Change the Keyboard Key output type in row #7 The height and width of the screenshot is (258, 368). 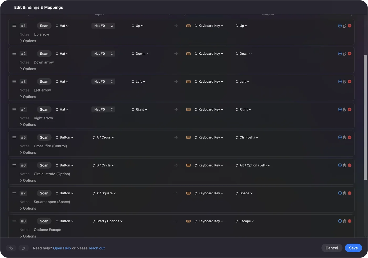(209, 193)
